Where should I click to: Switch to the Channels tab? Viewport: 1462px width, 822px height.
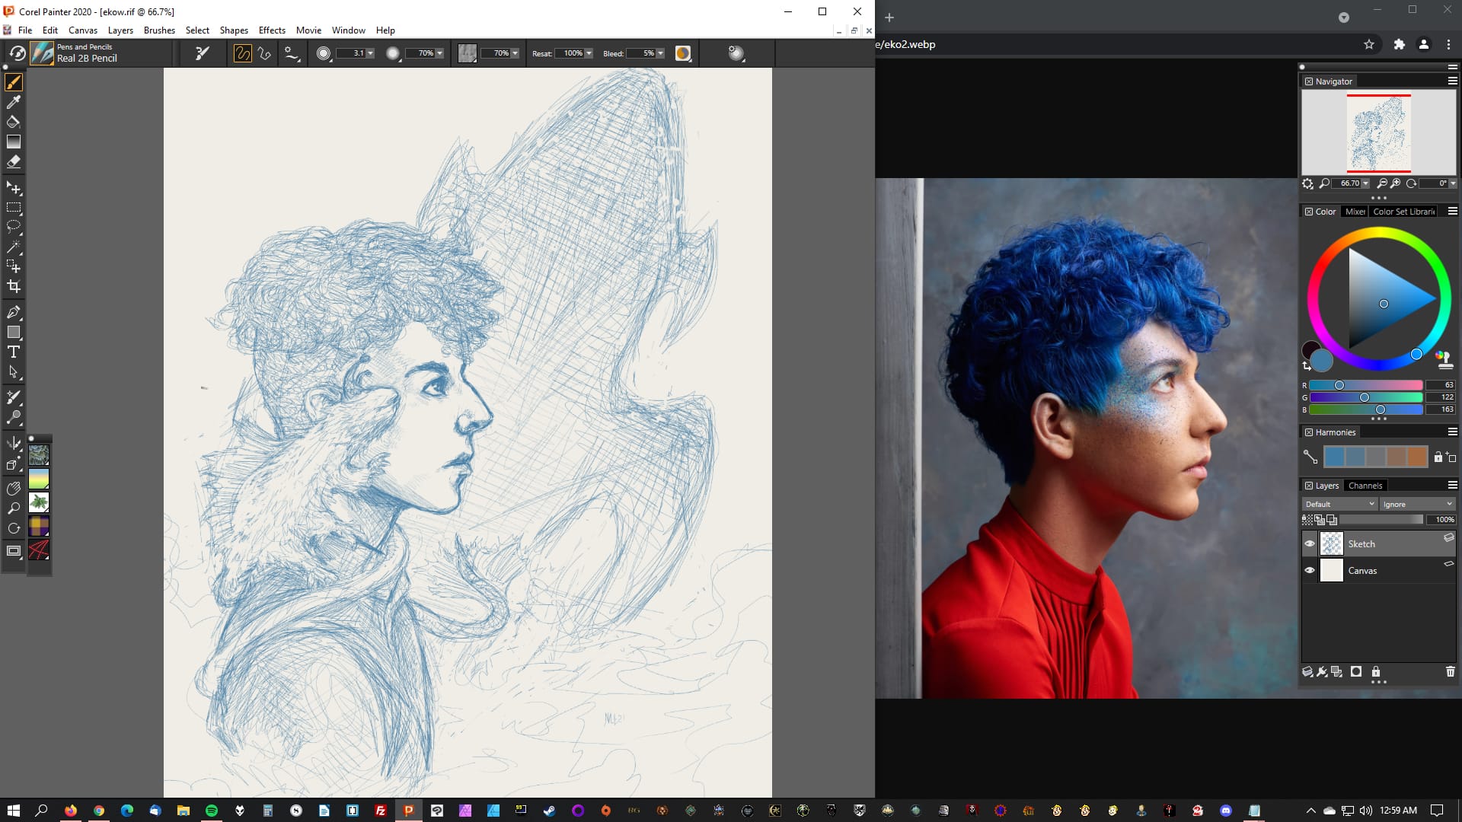[1365, 486]
